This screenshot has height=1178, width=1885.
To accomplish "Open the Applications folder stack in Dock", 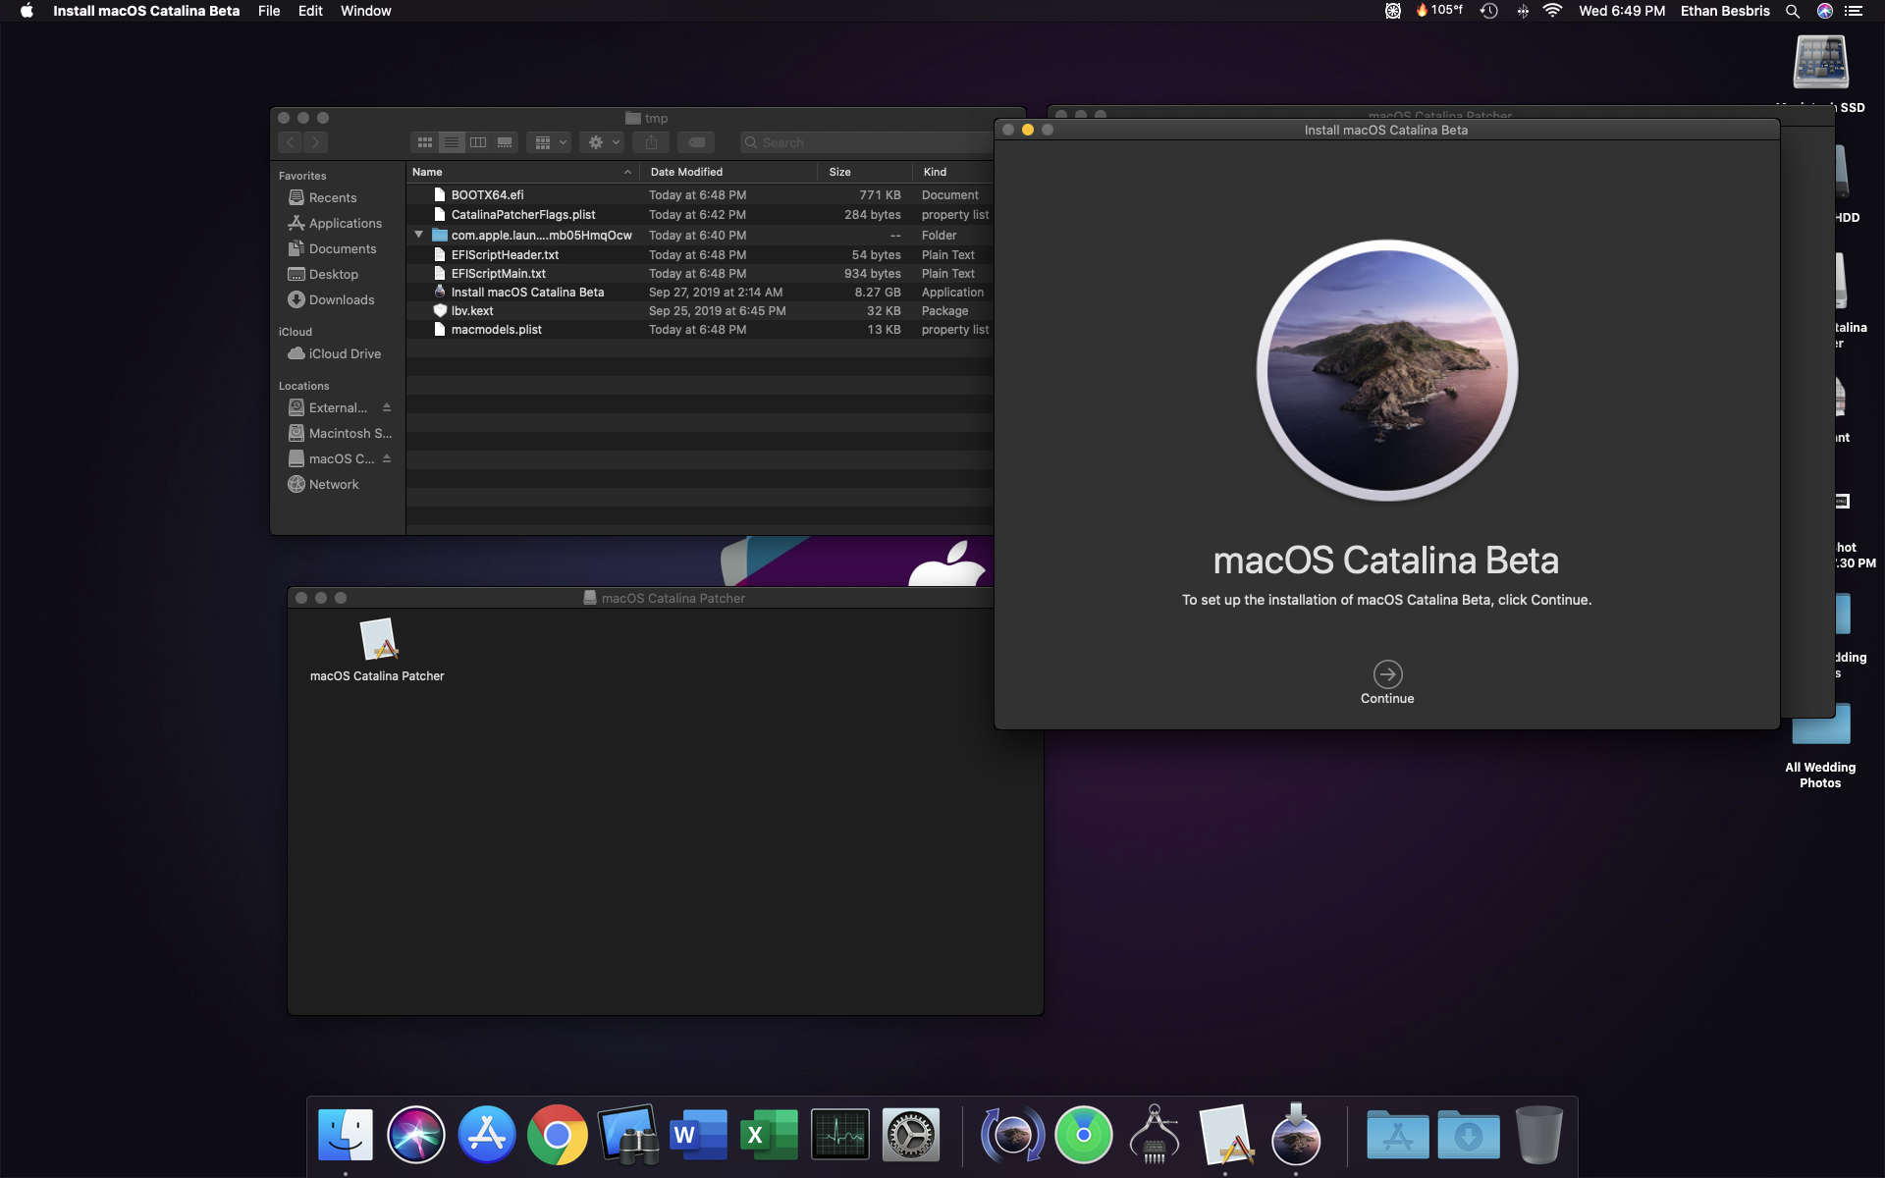I will pyautogui.click(x=1398, y=1135).
